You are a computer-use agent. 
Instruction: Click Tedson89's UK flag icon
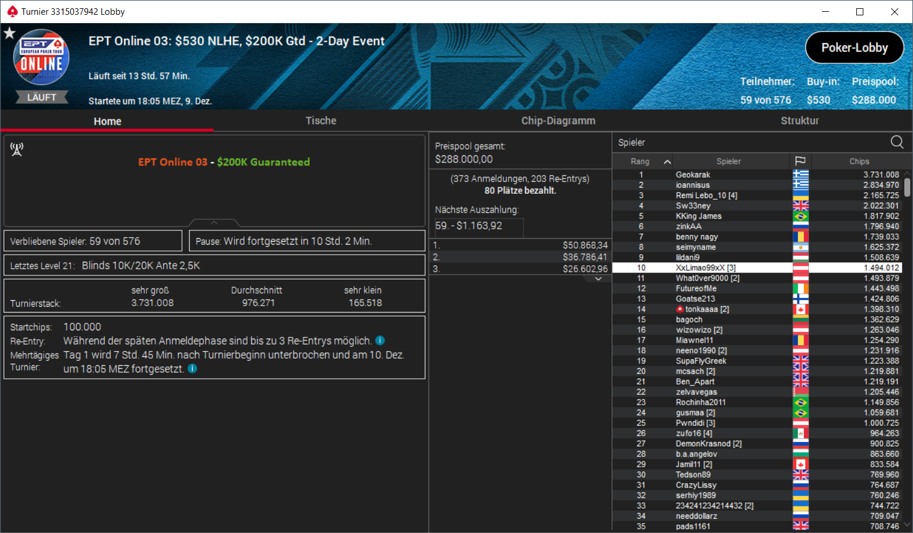pos(801,474)
